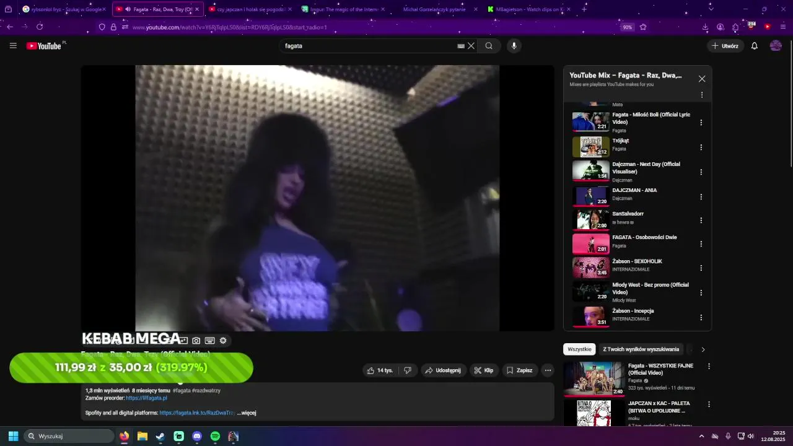Mute the Fagata tab via speaker icon

point(128,9)
